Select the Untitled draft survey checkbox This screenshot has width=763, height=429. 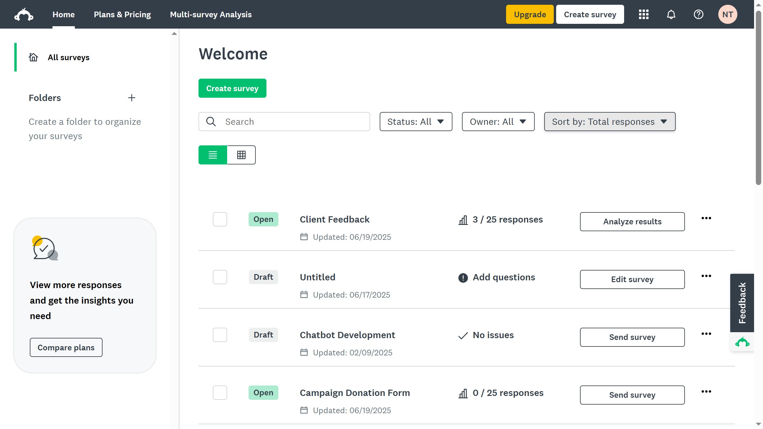coord(220,277)
